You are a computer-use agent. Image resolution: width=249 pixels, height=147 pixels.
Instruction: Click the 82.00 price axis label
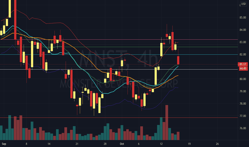[243, 54]
